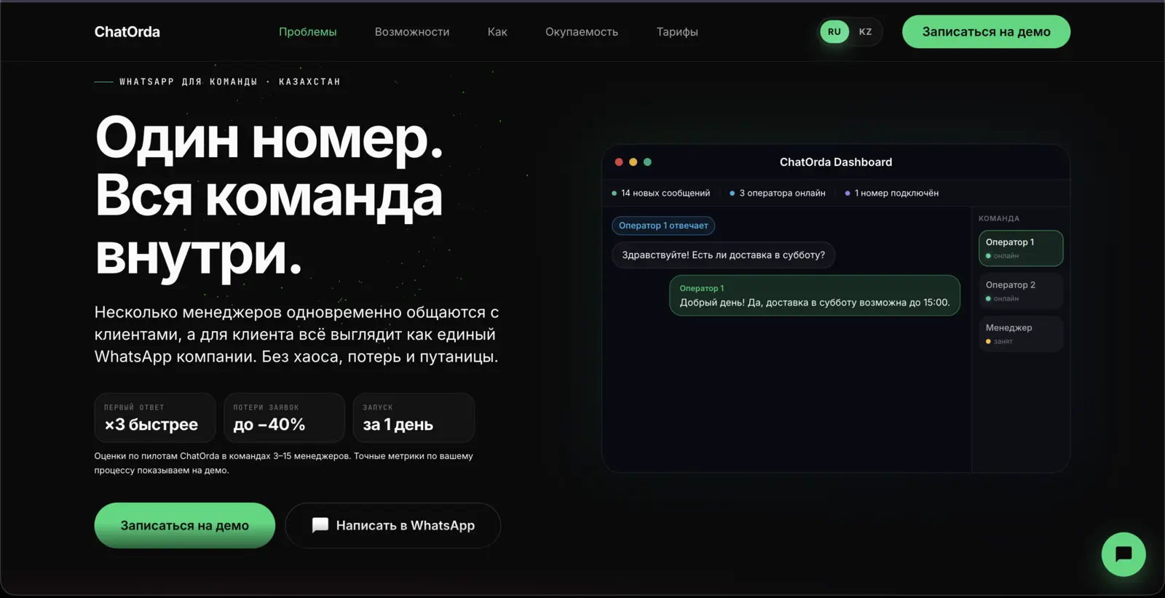Screen dimensions: 1165x598
Task: Open Окупаемость in the top menu
Action: pos(582,32)
